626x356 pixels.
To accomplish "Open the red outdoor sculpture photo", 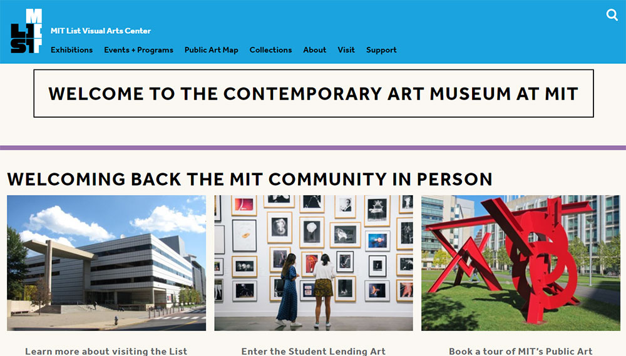I will 521,263.
